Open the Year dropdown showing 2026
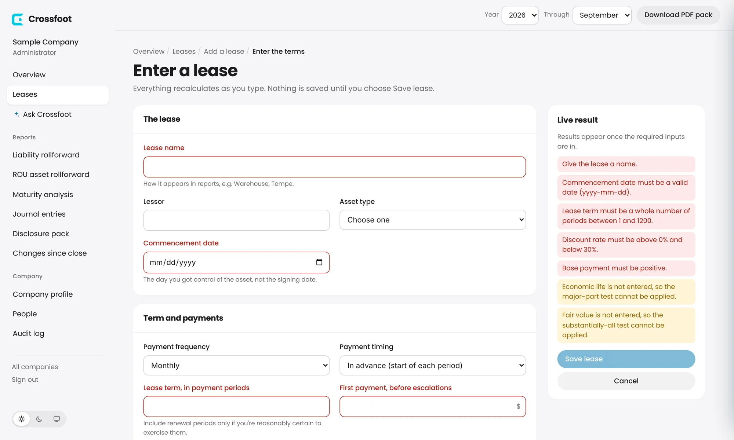The width and height of the screenshot is (734, 440). [520, 15]
